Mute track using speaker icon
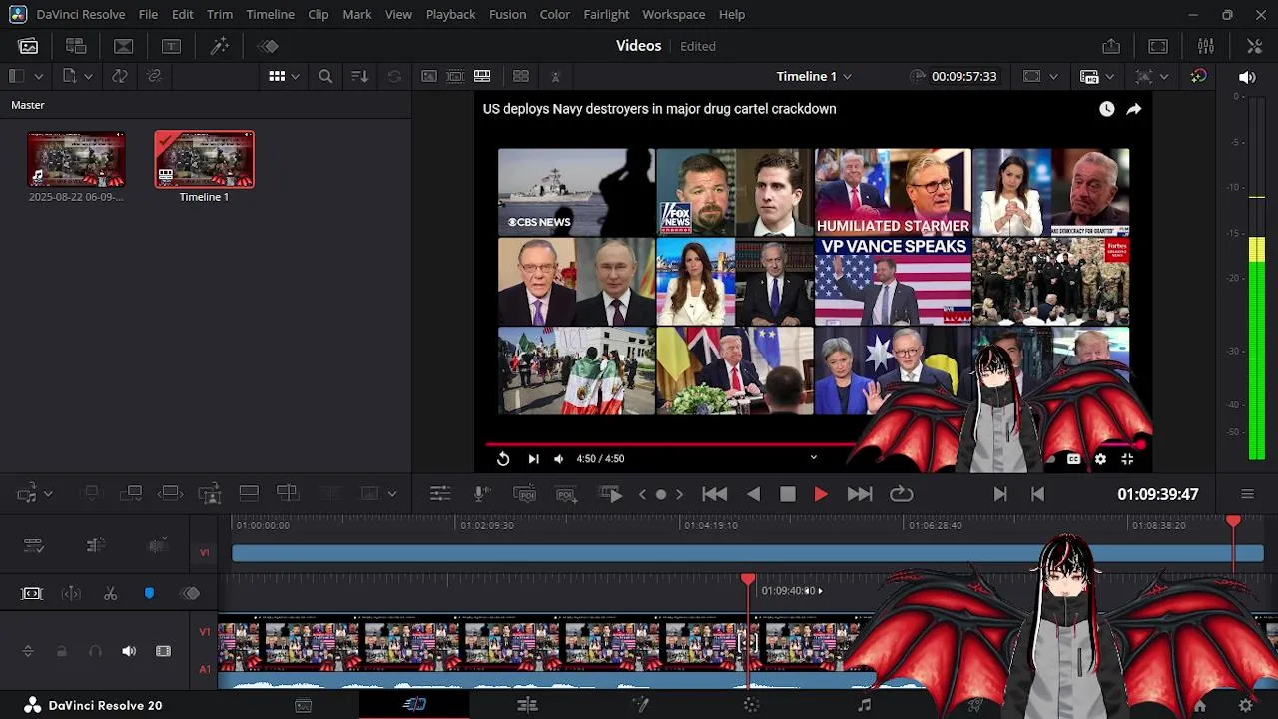 pyautogui.click(x=129, y=651)
